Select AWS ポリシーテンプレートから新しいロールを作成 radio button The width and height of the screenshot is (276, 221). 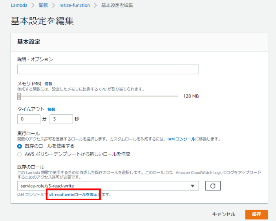pyautogui.click(x=20, y=154)
